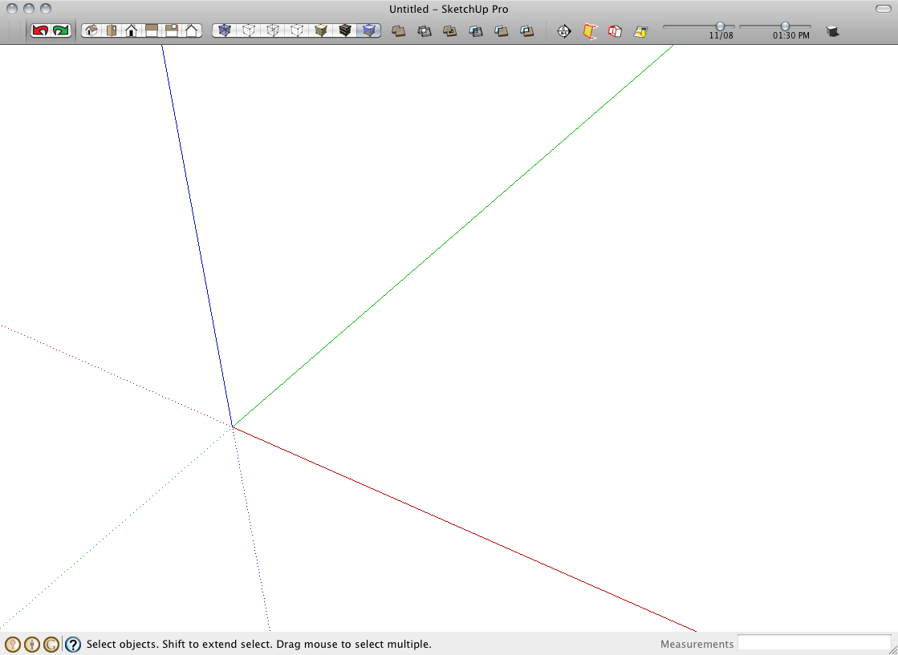Open Instructor via the question mark icon

click(73, 645)
